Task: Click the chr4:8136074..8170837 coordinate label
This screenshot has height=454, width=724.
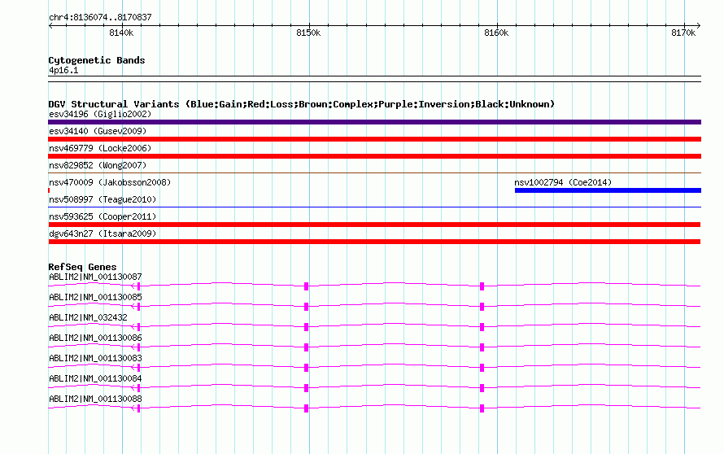Action: (100, 18)
